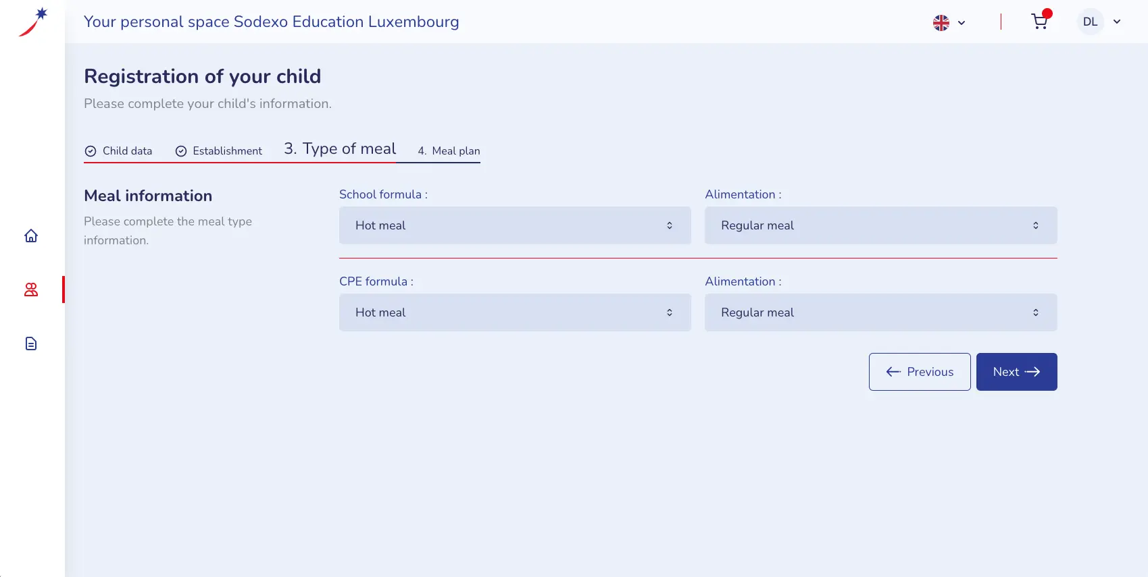Open the children section sidebar icon
The width and height of the screenshot is (1148, 577).
[x=31, y=290]
